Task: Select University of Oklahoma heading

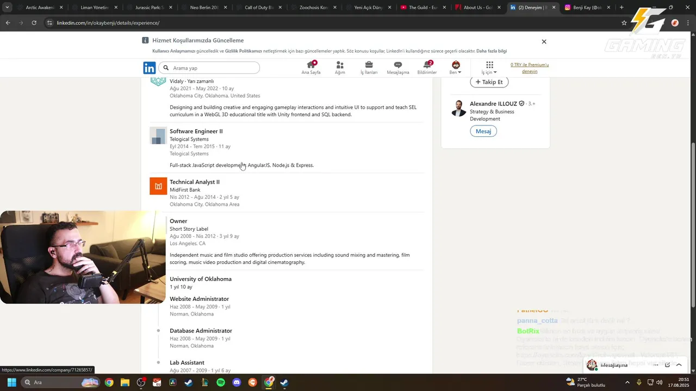Action: [x=201, y=279]
